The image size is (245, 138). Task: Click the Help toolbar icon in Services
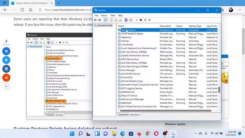point(126,20)
